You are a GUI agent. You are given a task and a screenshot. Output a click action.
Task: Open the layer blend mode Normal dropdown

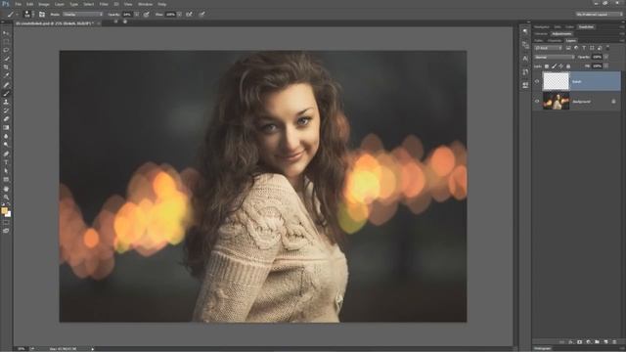(555, 57)
